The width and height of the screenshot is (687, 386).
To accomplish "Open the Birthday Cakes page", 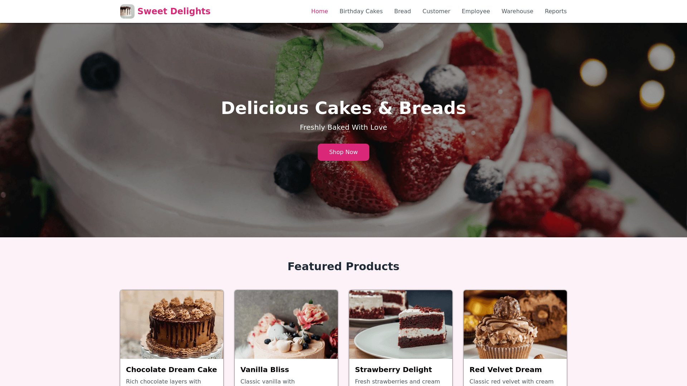I will point(361,11).
